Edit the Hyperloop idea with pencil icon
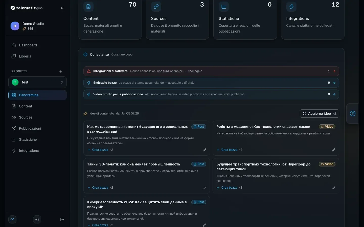Image resolution: width=364 pixels, height=227 pixels. (334, 188)
